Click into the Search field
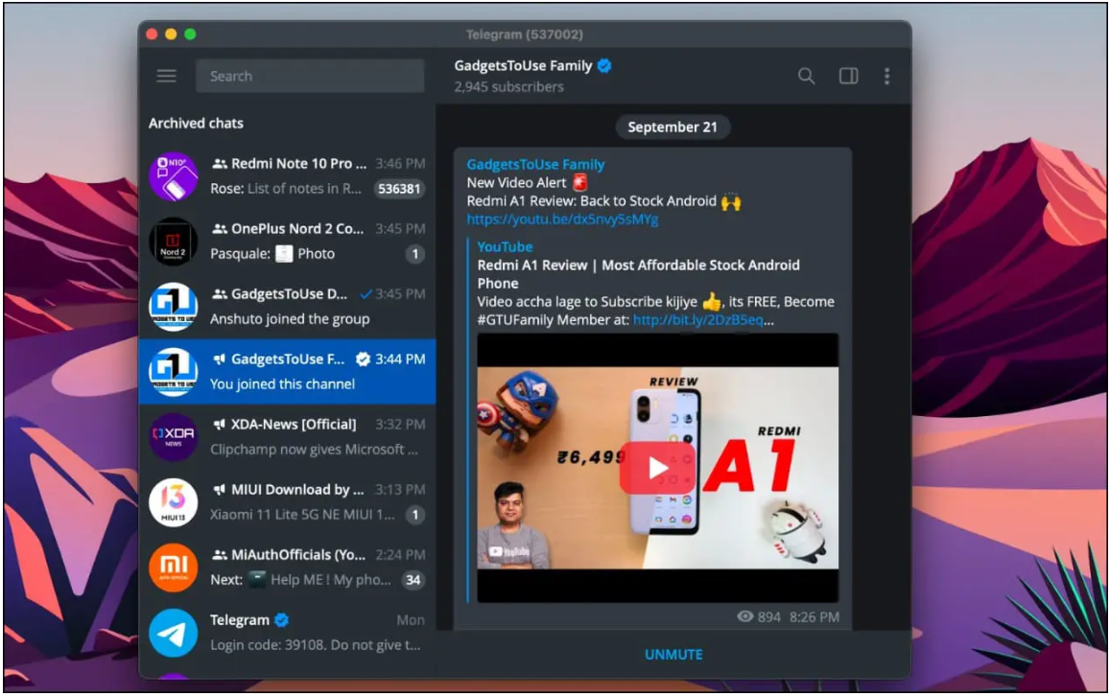This screenshot has width=1110, height=696. (x=310, y=76)
